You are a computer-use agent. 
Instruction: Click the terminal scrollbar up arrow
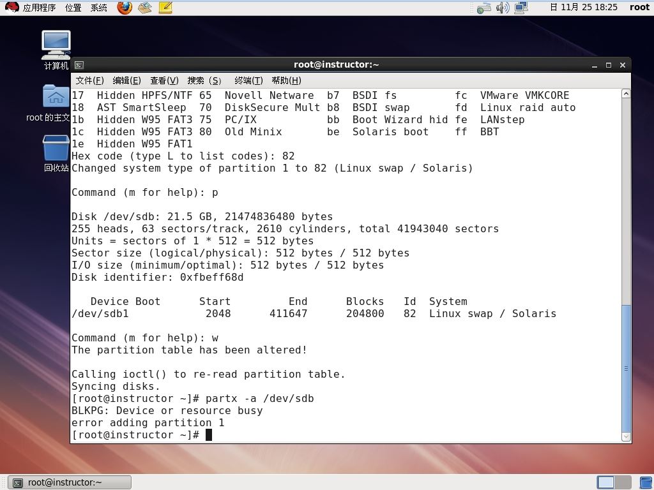(626, 94)
